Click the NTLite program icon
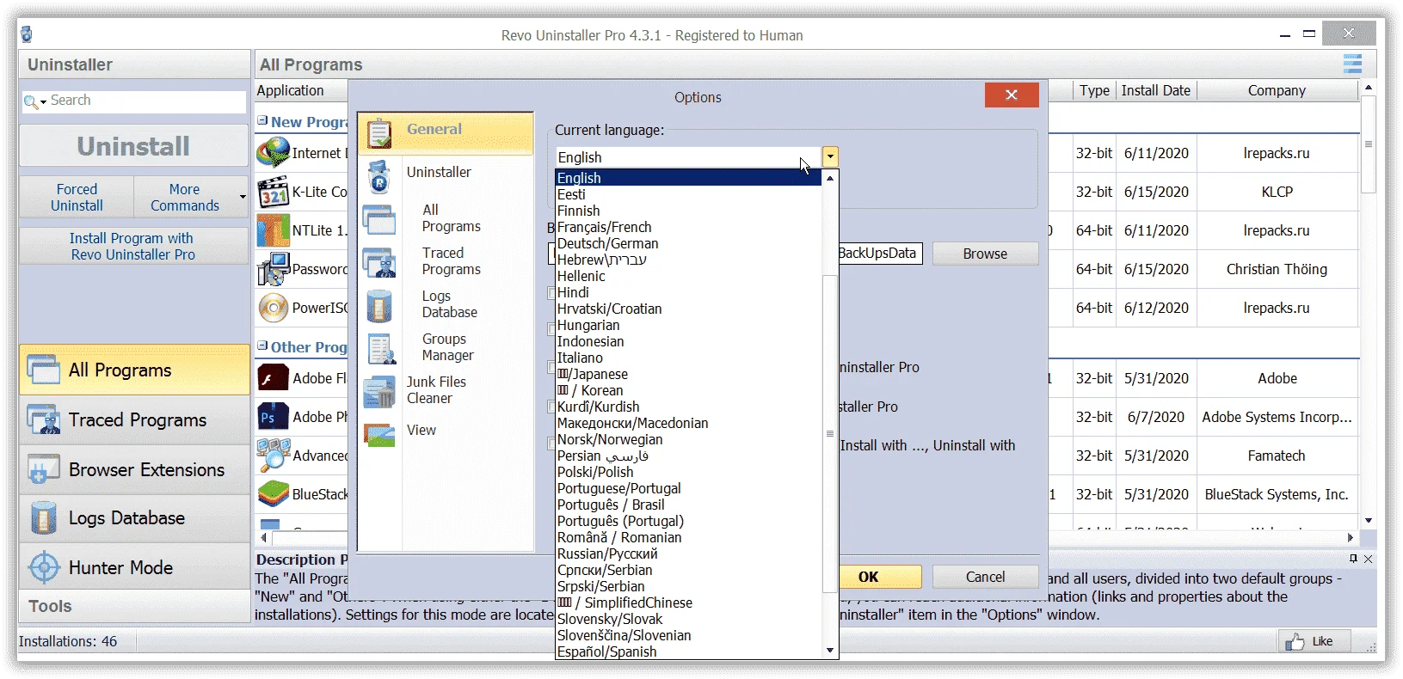The image size is (1403, 679). click(x=274, y=230)
